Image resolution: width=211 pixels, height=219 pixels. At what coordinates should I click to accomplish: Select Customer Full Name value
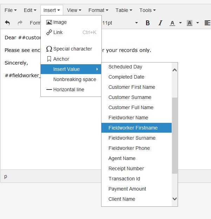(131, 107)
